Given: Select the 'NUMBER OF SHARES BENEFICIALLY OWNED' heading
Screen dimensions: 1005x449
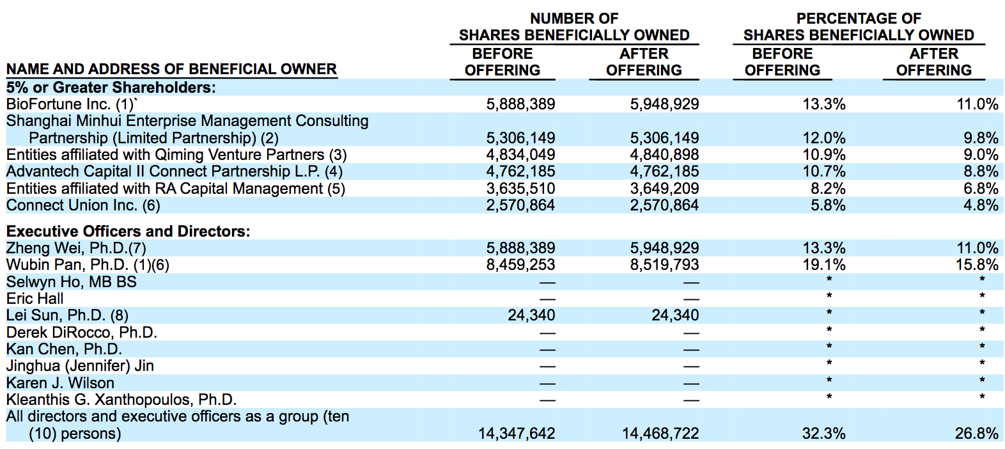Looking at the screenshot, I should 574,27.
